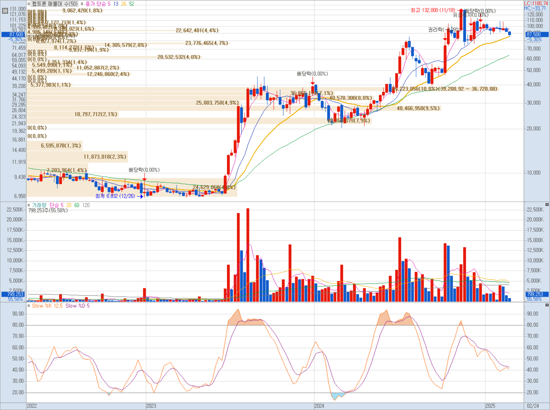Click the Slow %D 5 label
Screen dimensions: 550x410
point(77,306)
